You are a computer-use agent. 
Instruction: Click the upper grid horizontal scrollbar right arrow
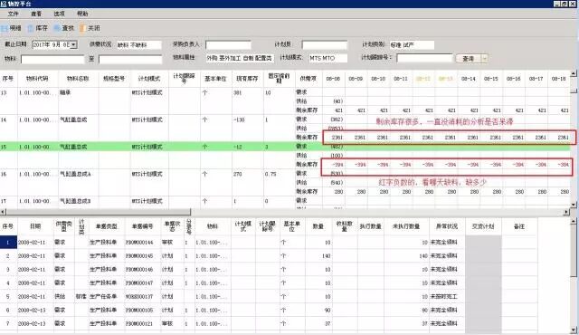(x=566, y=212)
